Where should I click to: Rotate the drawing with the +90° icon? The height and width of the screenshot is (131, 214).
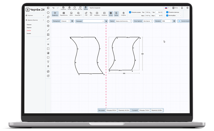point(86,14)
